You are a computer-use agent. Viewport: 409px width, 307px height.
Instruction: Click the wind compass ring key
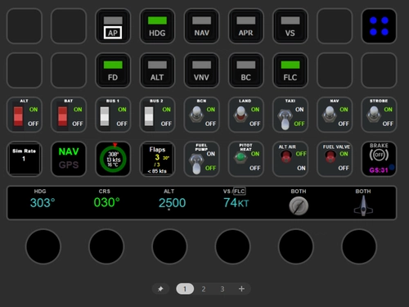pyautogui.click(x=113, y=159)
